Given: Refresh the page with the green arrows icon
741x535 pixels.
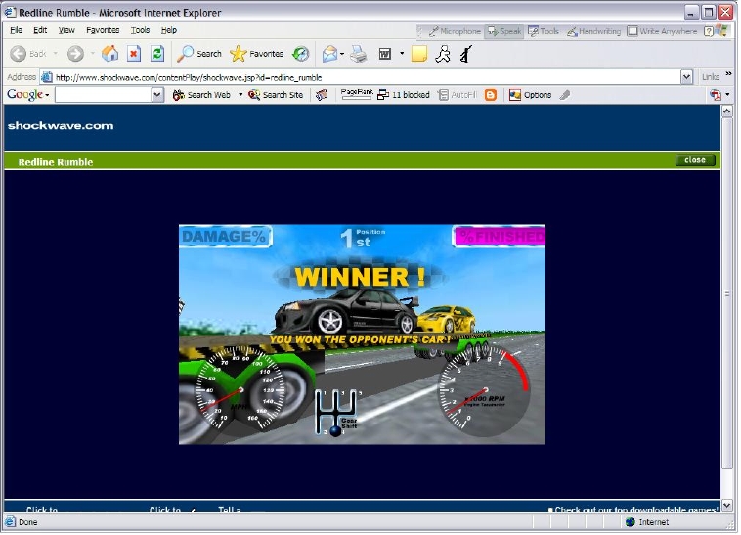Looking at the screenshot, I should click(x=157, y=54).
